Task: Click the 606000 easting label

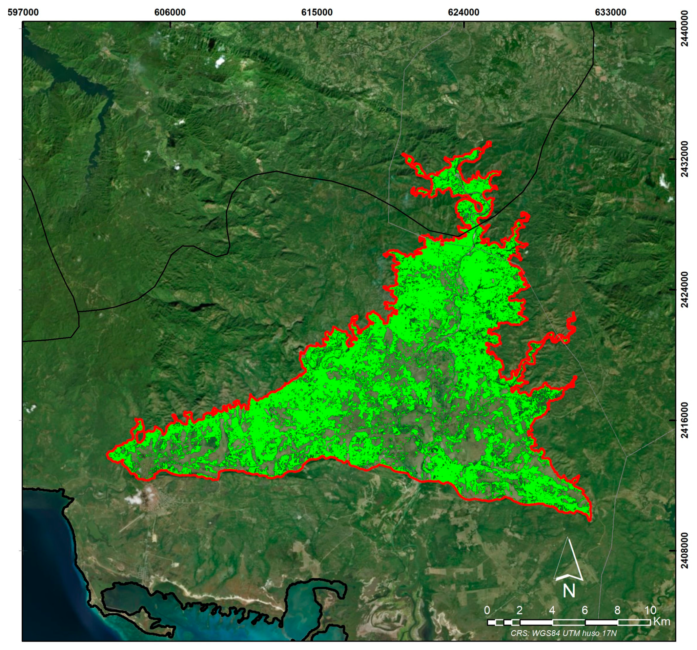Action: (x=170, y=12)
